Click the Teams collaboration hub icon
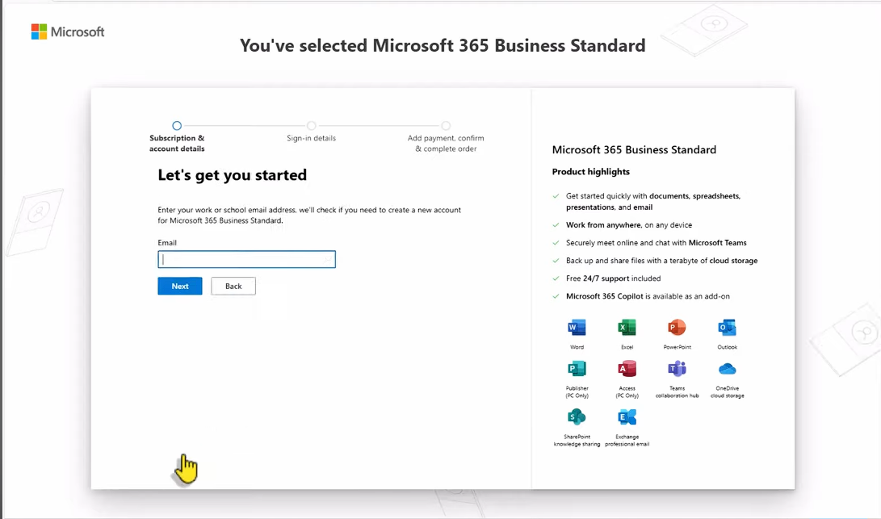The image size is (881, 519). [677, 369]
